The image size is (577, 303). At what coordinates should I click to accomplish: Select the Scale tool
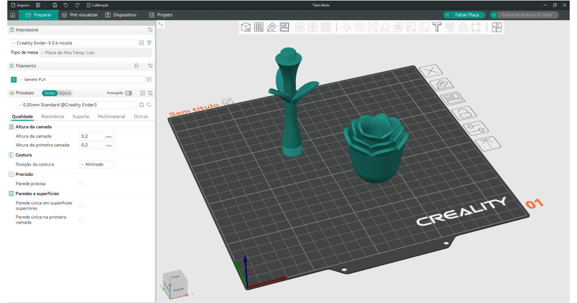click(372, 27)
